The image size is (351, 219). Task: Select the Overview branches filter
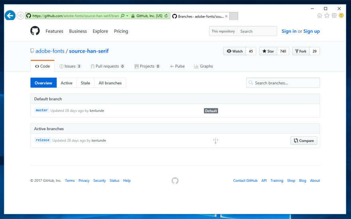point(43,83)
